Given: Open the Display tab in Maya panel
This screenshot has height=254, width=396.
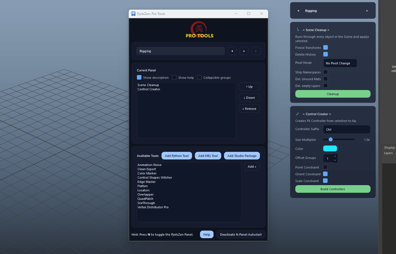Looking at the screenshot, I should tap(389, 148).
